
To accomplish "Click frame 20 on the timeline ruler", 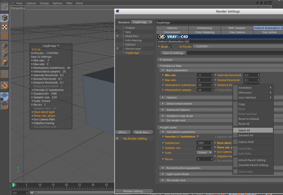I will click(66, 184).
